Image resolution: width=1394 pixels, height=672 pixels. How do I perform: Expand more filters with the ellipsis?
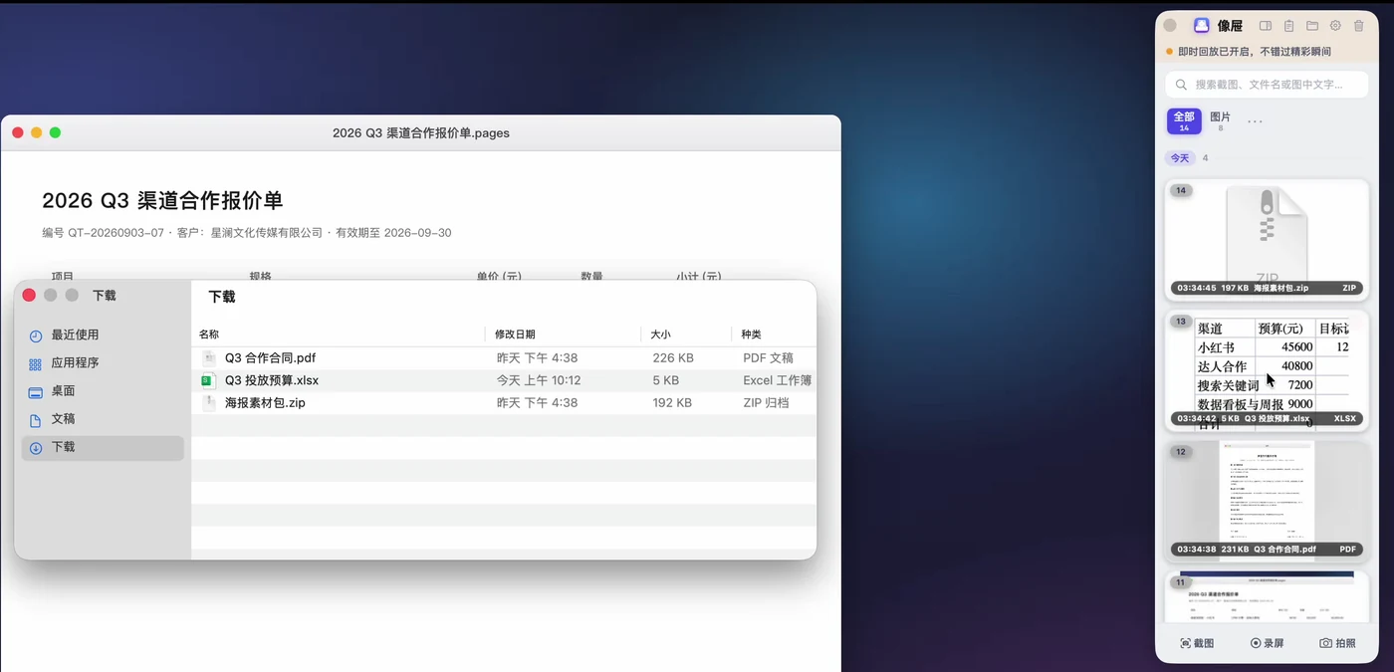pos(1255,121)
